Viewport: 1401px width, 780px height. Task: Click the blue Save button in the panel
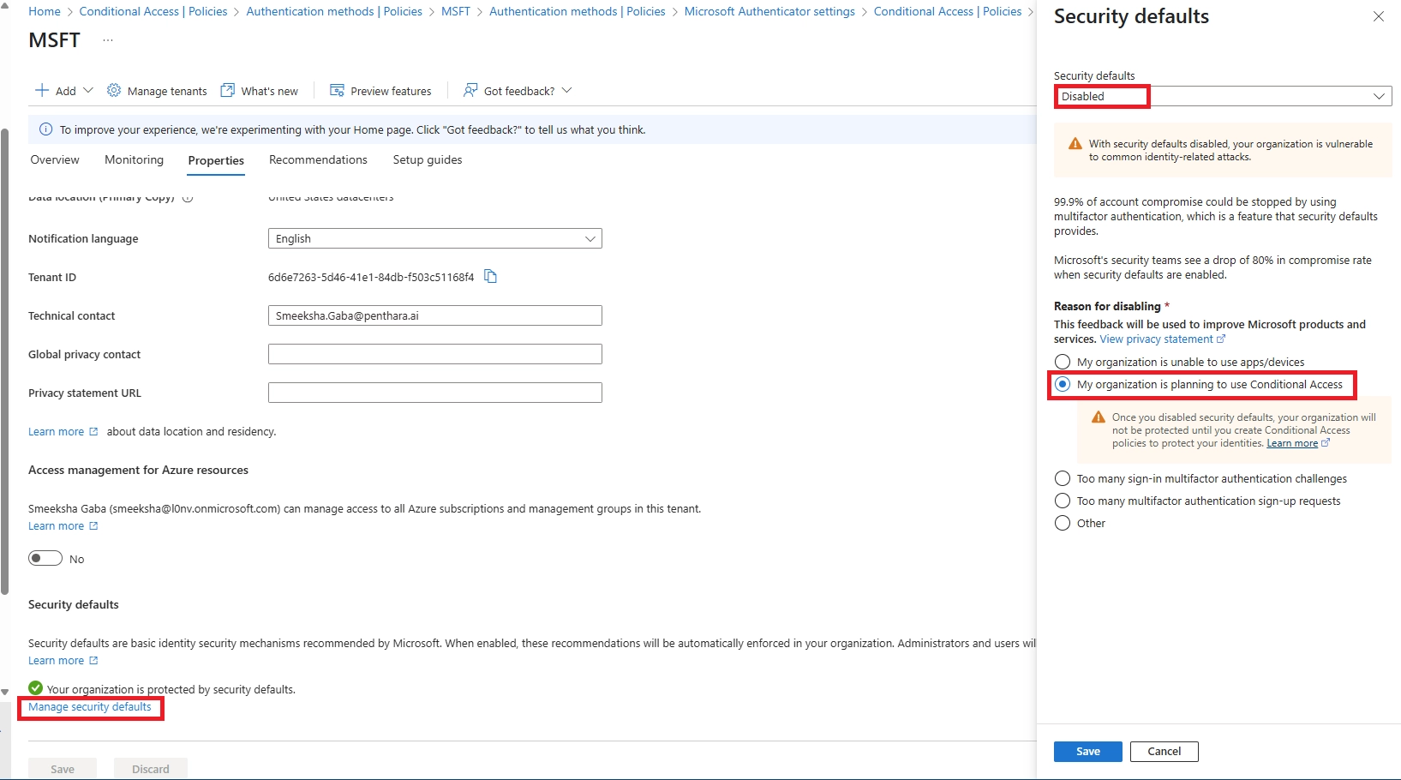1088,751
